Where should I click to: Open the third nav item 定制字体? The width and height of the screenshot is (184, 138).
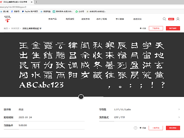pyautogui.click(x=86, y=19)
